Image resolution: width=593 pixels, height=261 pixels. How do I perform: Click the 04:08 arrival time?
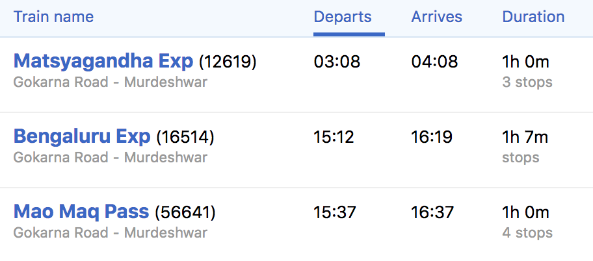(434, 62)
